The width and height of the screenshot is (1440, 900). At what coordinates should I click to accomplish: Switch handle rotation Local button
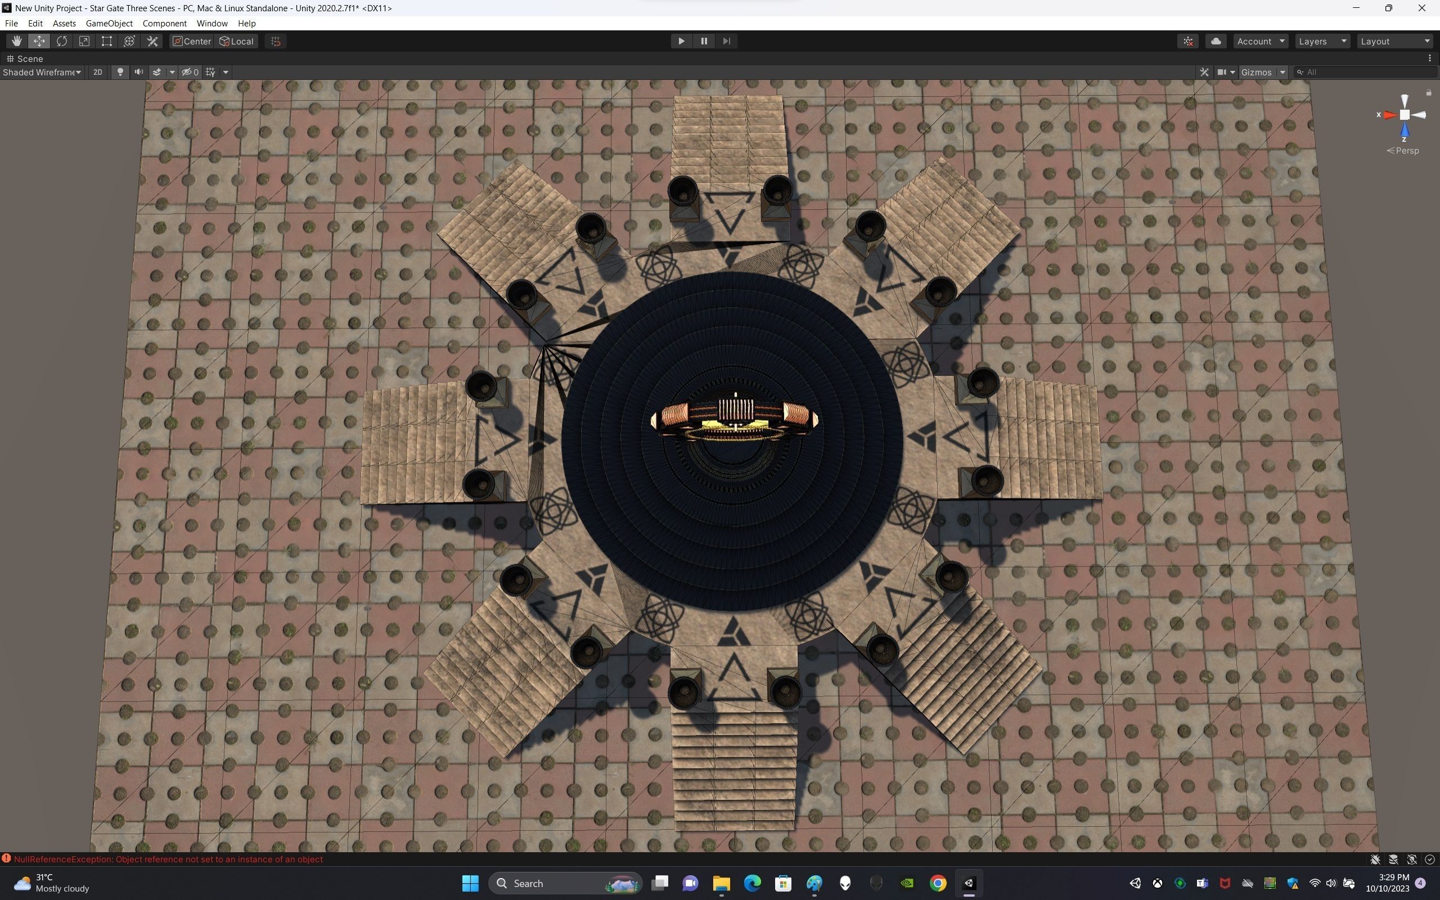(237, 41)
